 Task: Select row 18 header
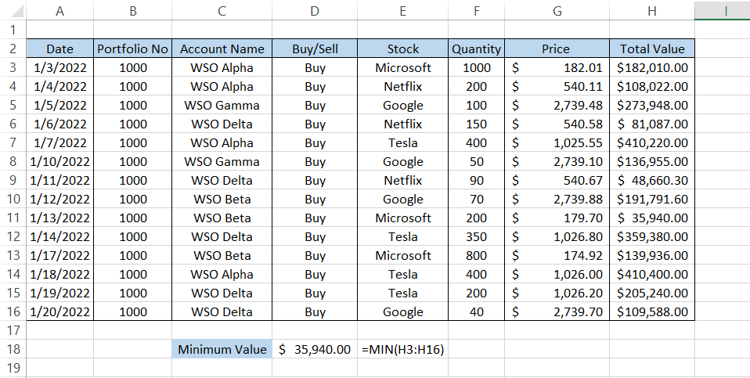coord(13,350)
